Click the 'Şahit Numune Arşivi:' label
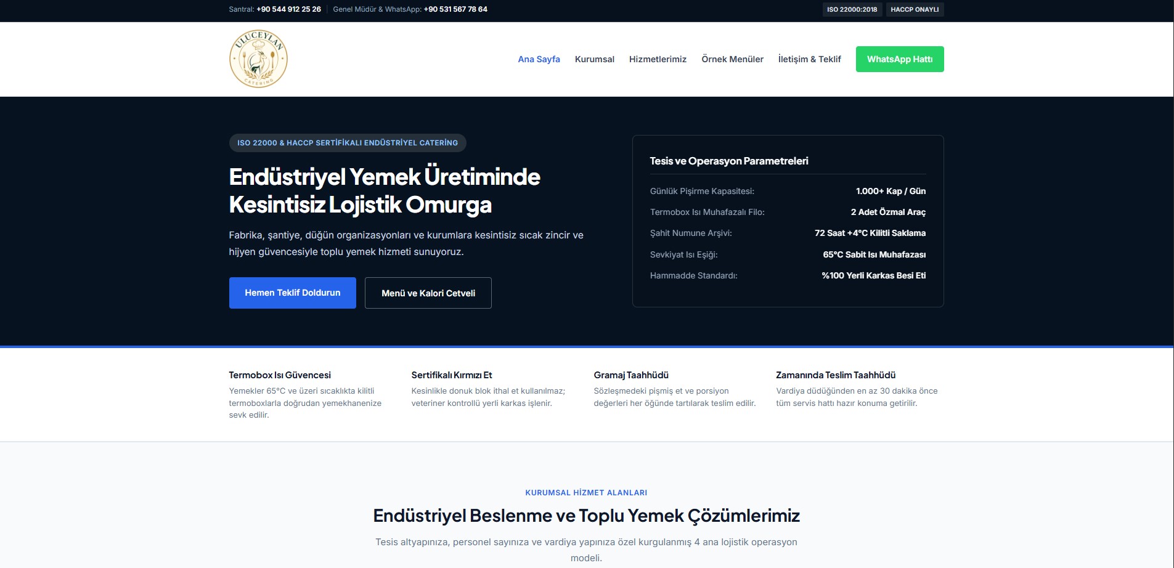Viewport: 1174px width, 568px height. pos(691,233)
